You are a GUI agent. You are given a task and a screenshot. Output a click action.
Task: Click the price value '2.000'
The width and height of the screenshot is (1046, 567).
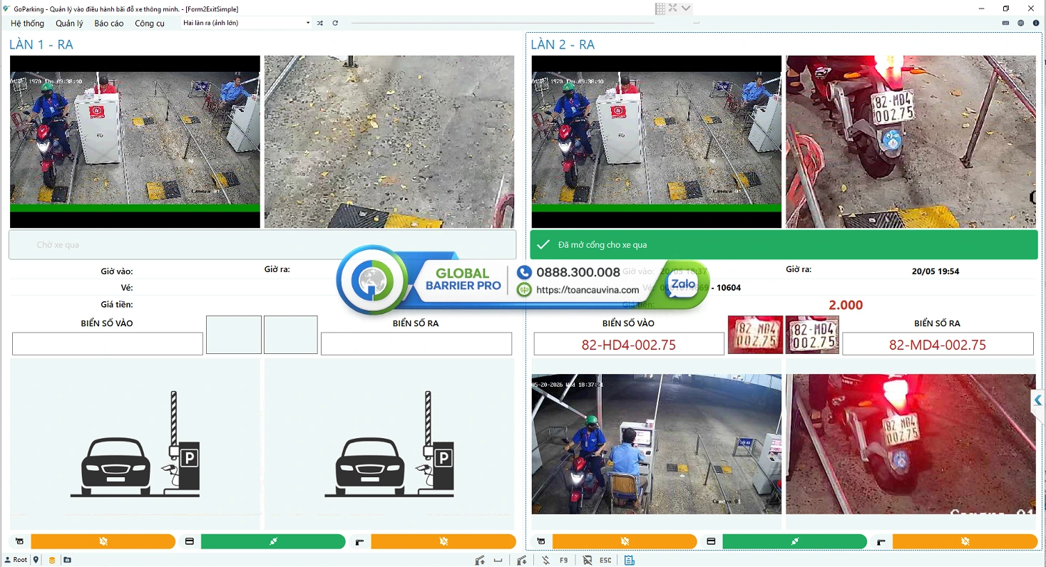pos(846,305)
